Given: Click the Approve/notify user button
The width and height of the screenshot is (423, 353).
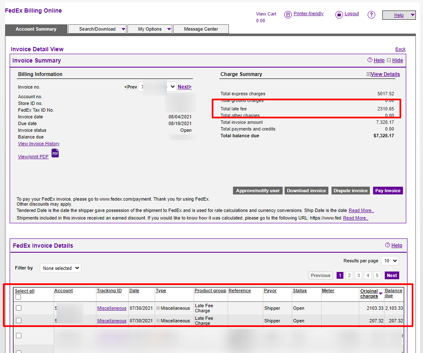Looking at the screenshot, I should click(258, 191).
